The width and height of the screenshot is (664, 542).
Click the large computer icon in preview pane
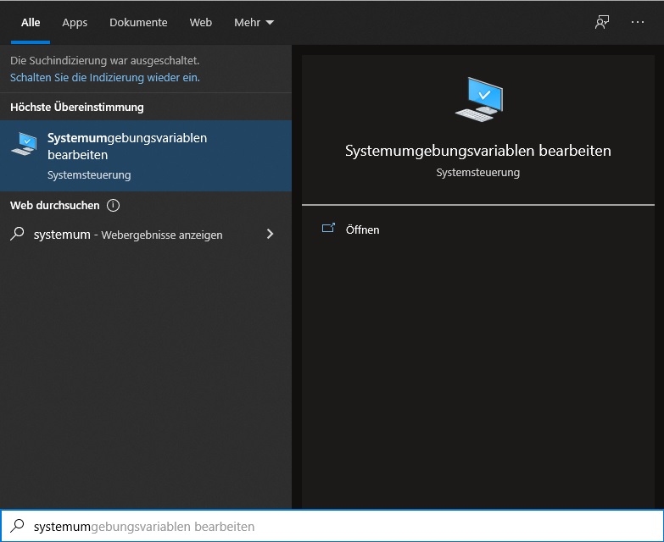tap(479, 99)
